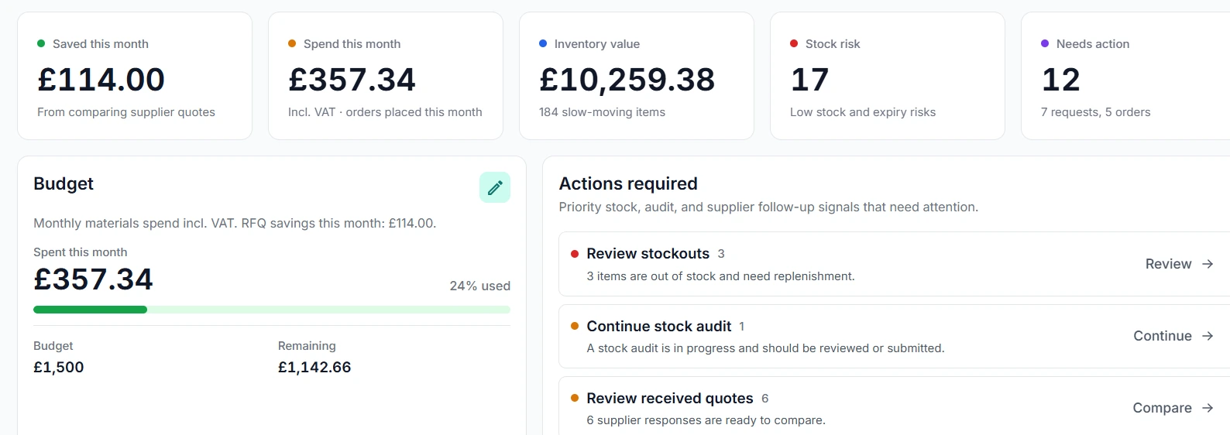
Task: Select the Continue stock audit heading
Action: (x=659, y=326)
